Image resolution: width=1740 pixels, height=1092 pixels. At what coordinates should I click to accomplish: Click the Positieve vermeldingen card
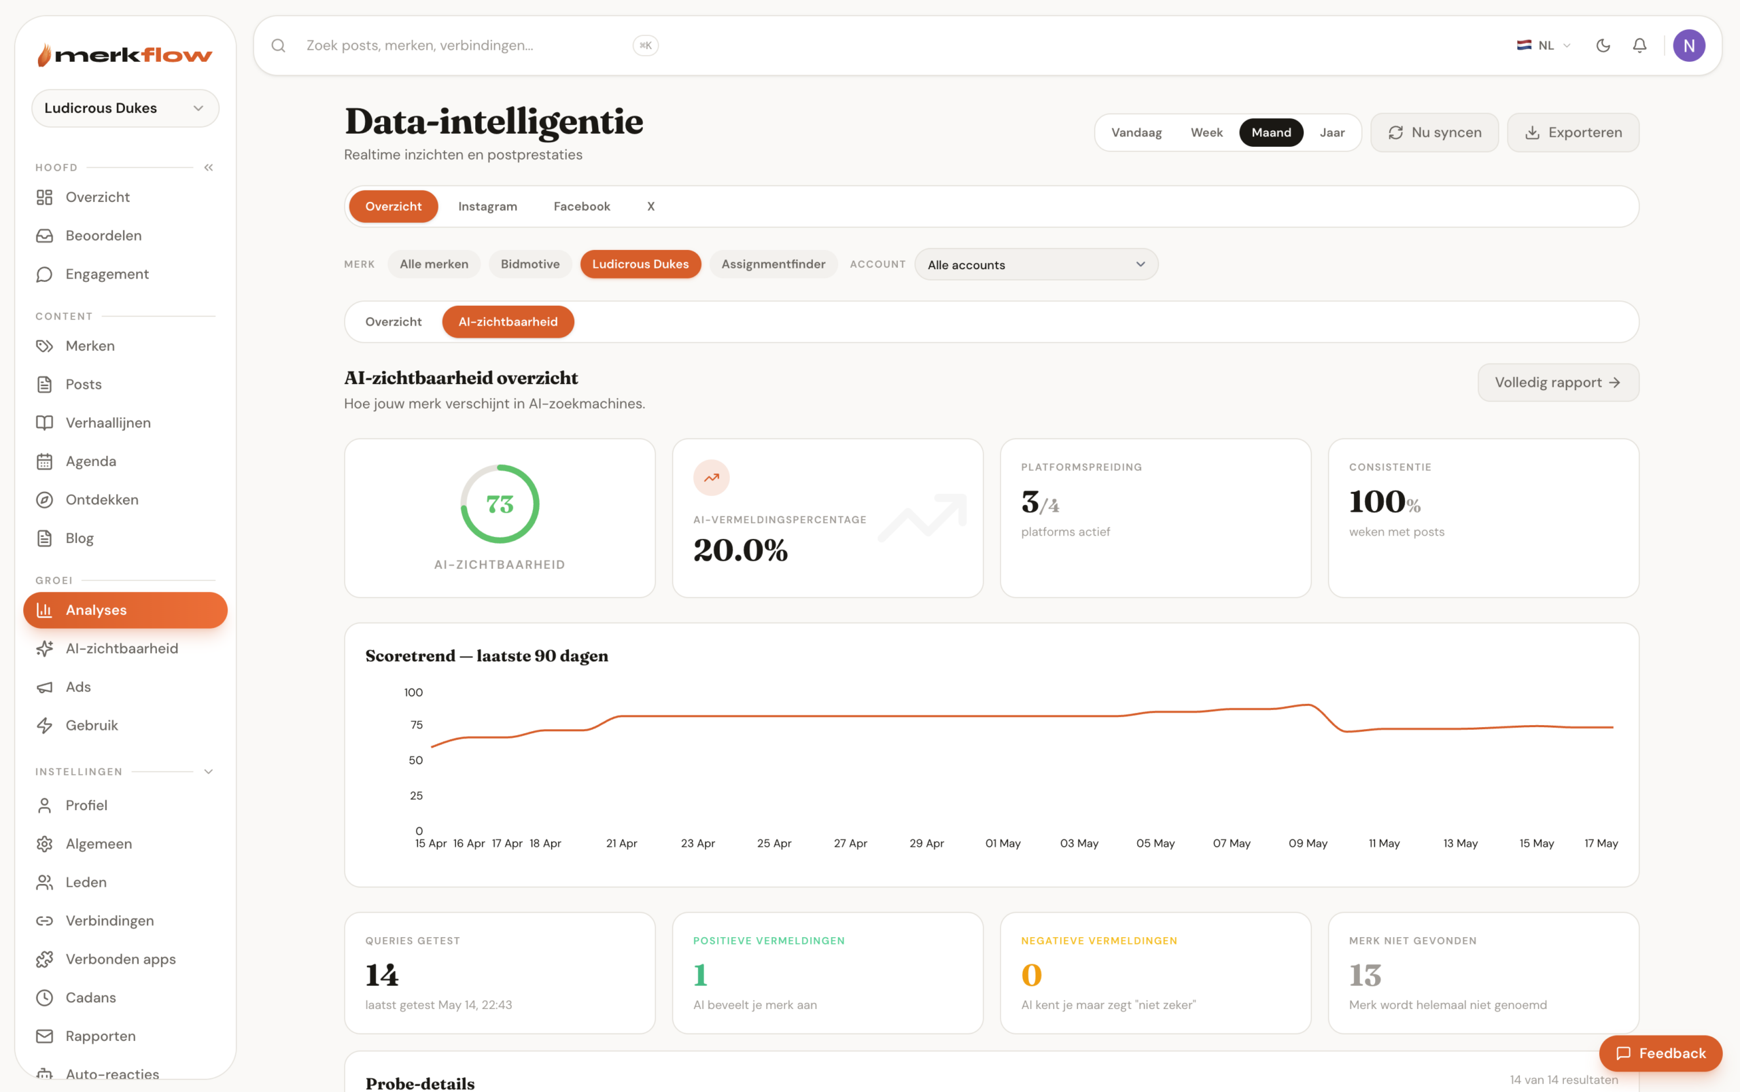pos(828,973)
